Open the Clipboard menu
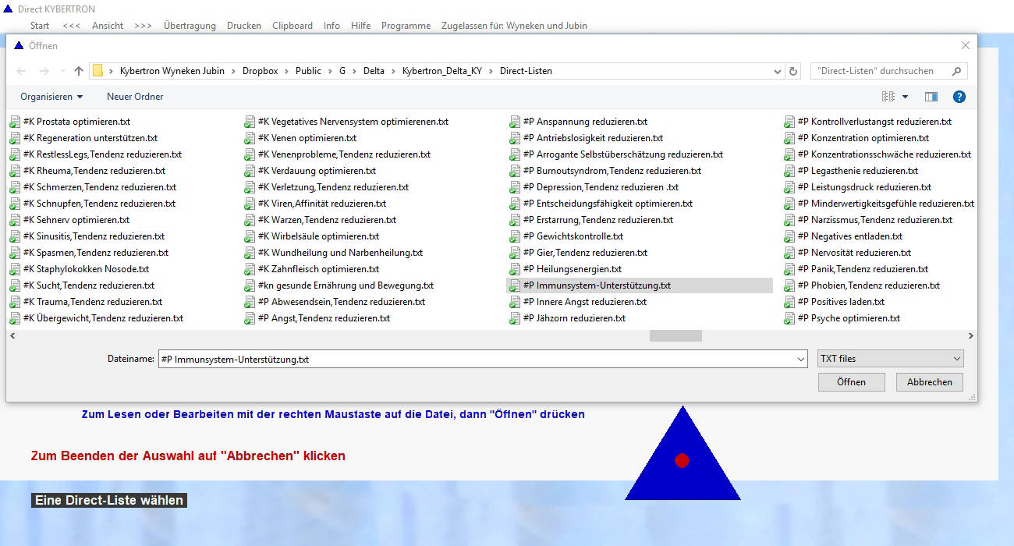 (x=292, y=26)
